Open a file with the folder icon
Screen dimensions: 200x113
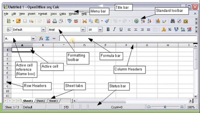click(18, 21)
